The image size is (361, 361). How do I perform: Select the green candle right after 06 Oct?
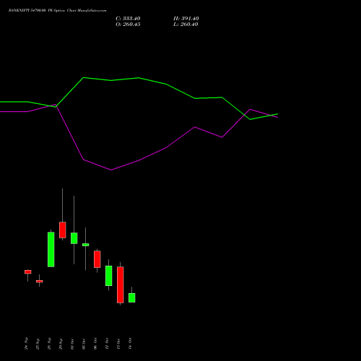click(109, 276)
